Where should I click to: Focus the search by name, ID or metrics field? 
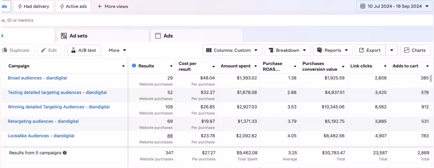217,20
